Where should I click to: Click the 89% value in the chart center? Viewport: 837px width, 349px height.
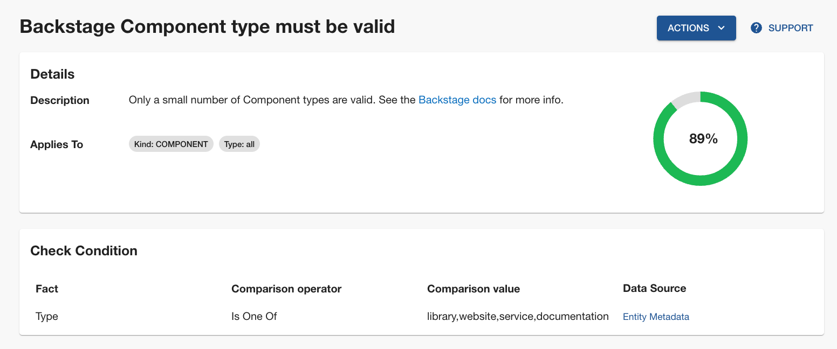[703, 139]
